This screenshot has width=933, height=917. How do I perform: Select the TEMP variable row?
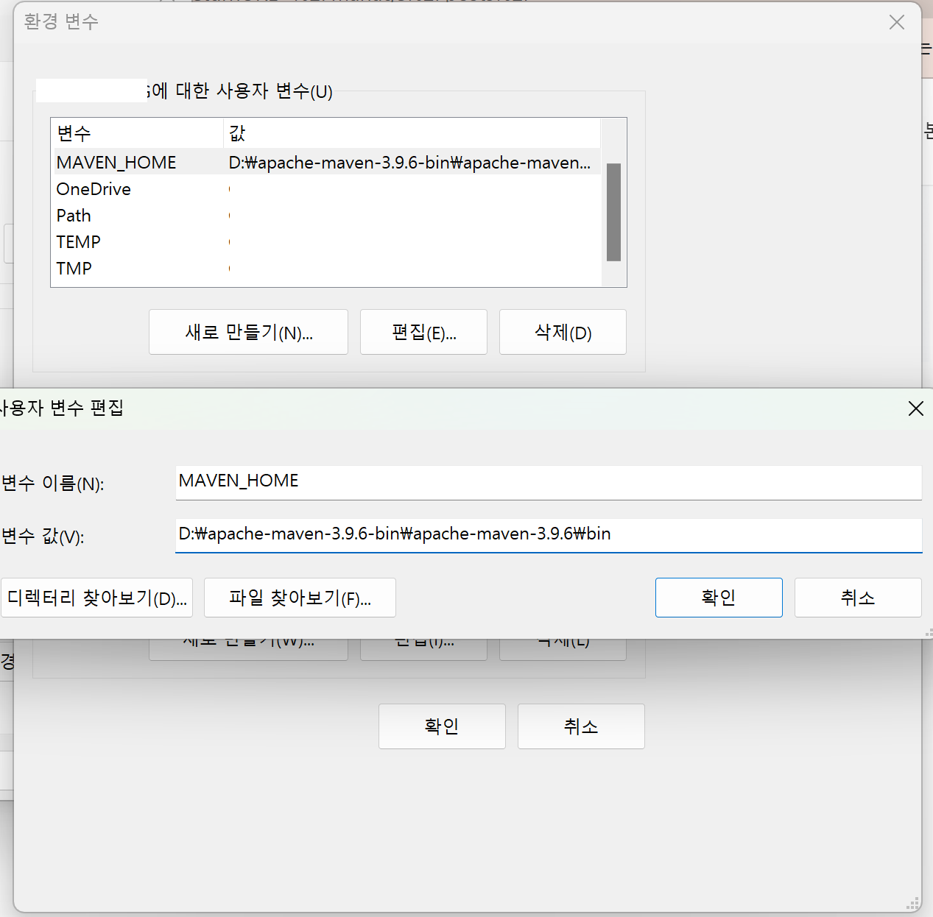(x=327, y=242)
